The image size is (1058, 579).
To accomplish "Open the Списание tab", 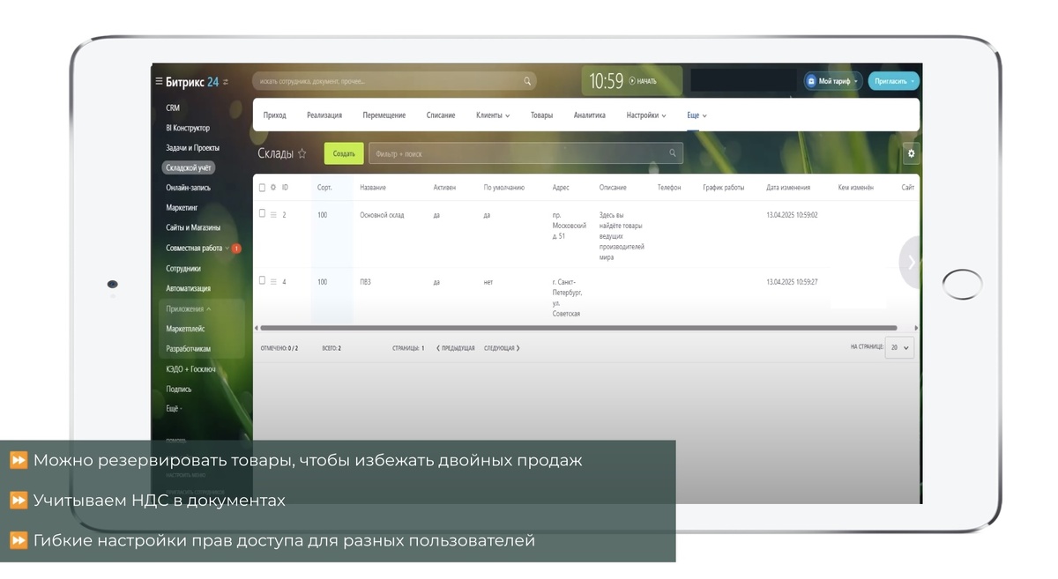I will point(441,115).
